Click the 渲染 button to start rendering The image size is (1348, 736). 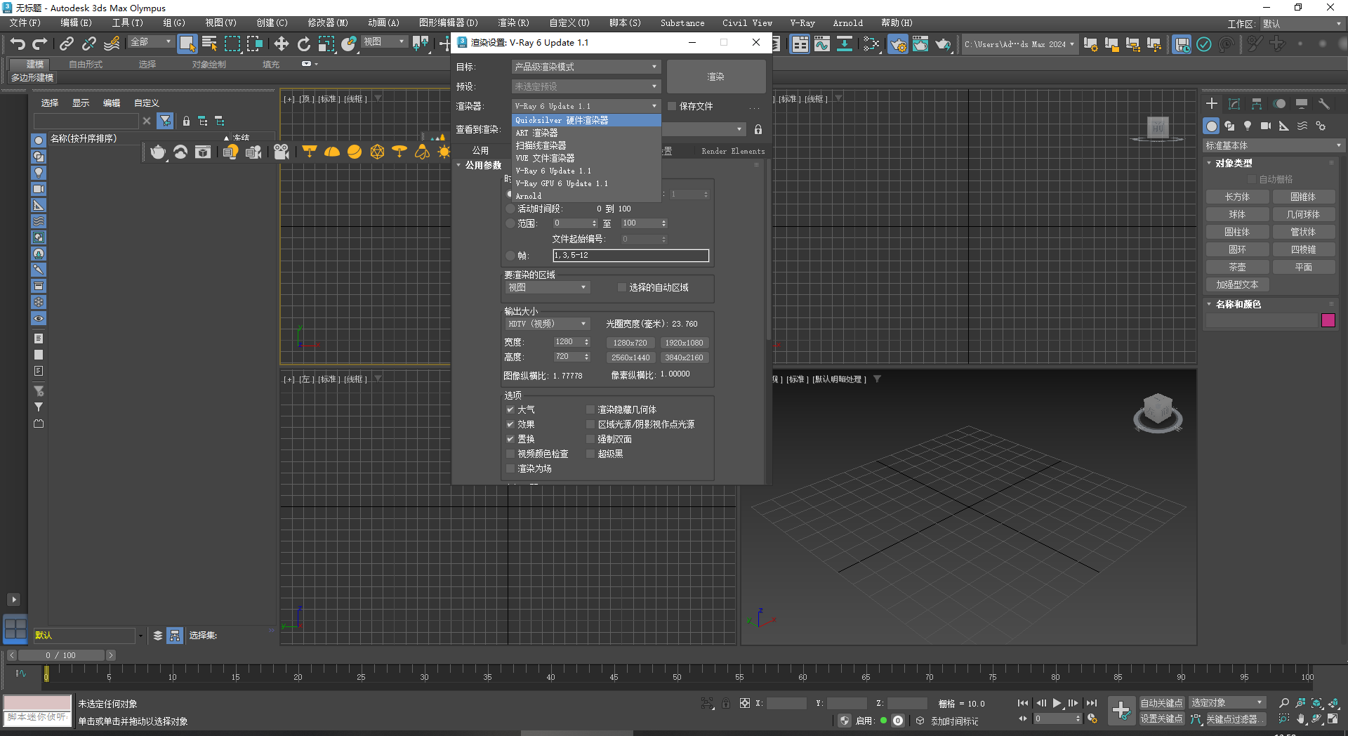pos(715,76)
